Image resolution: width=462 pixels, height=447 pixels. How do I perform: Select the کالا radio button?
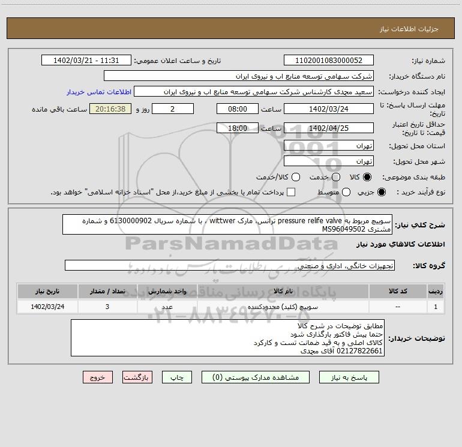click(367, 177)
